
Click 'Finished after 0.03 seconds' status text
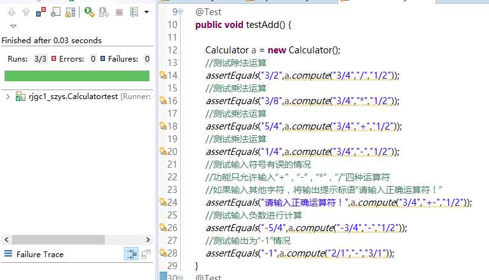pos(52,41)
